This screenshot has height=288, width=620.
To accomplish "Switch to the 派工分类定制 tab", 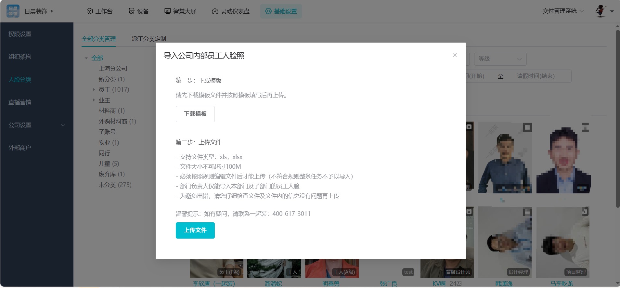I will tap(149, 39).
